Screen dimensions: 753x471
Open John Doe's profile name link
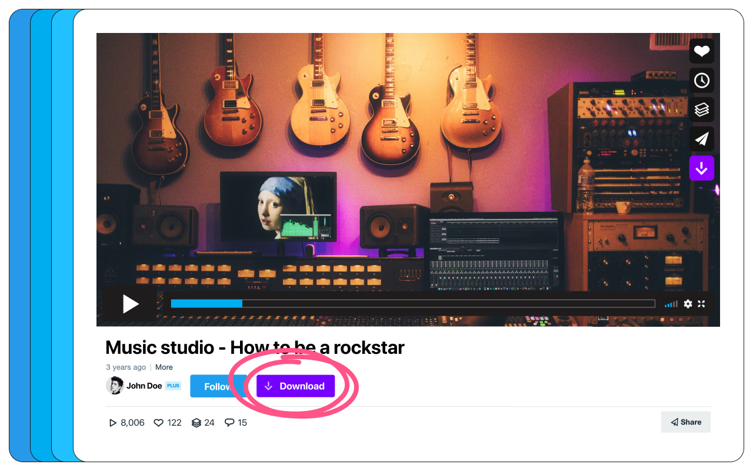(x=144, y=386)
